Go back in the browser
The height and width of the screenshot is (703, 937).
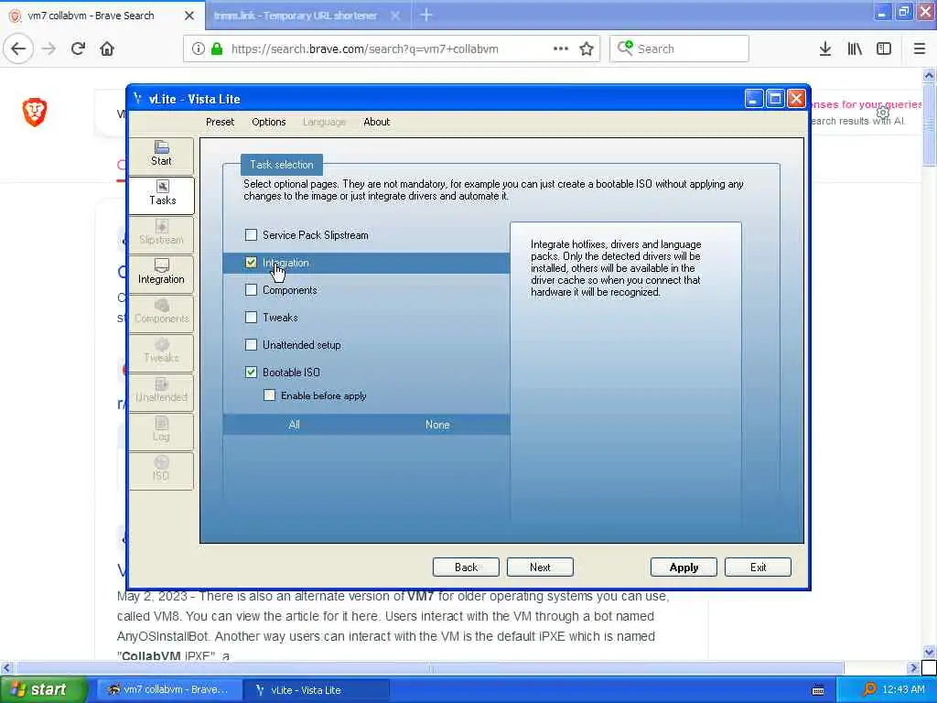point(18,49)
